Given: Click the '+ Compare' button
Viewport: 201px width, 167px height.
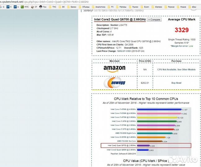Looking at the screenshot, I should 154,20.
